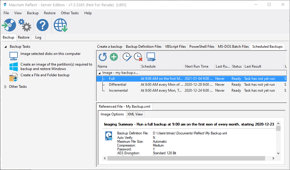Select the Incremental schedule row
This screenshot has height=170, width=290.
(192, 90)
